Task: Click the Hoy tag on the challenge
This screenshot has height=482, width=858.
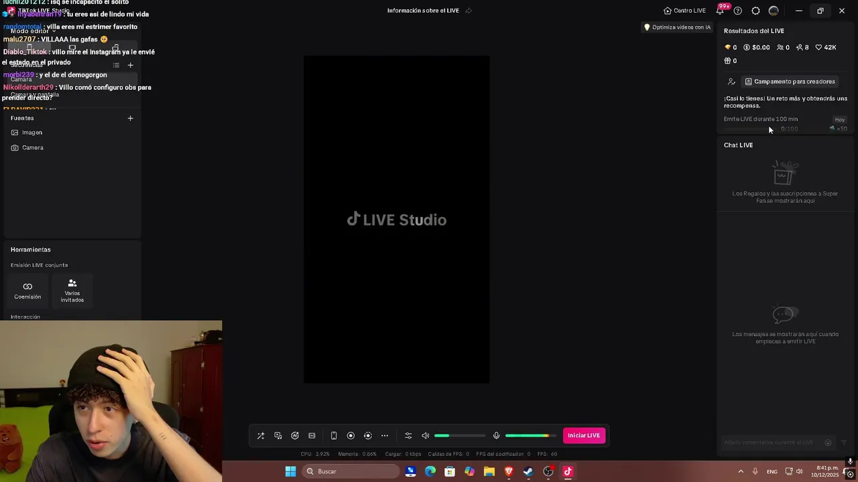Action: (x=840, y=120)
